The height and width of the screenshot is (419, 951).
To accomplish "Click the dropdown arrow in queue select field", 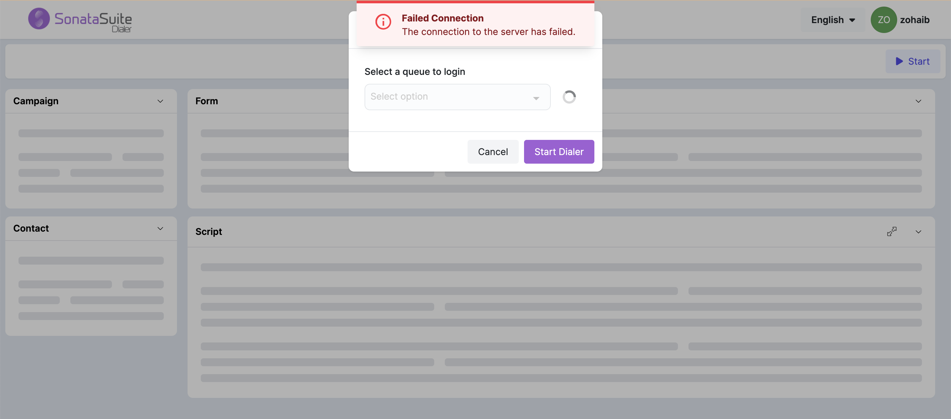I will pos(536,98).
